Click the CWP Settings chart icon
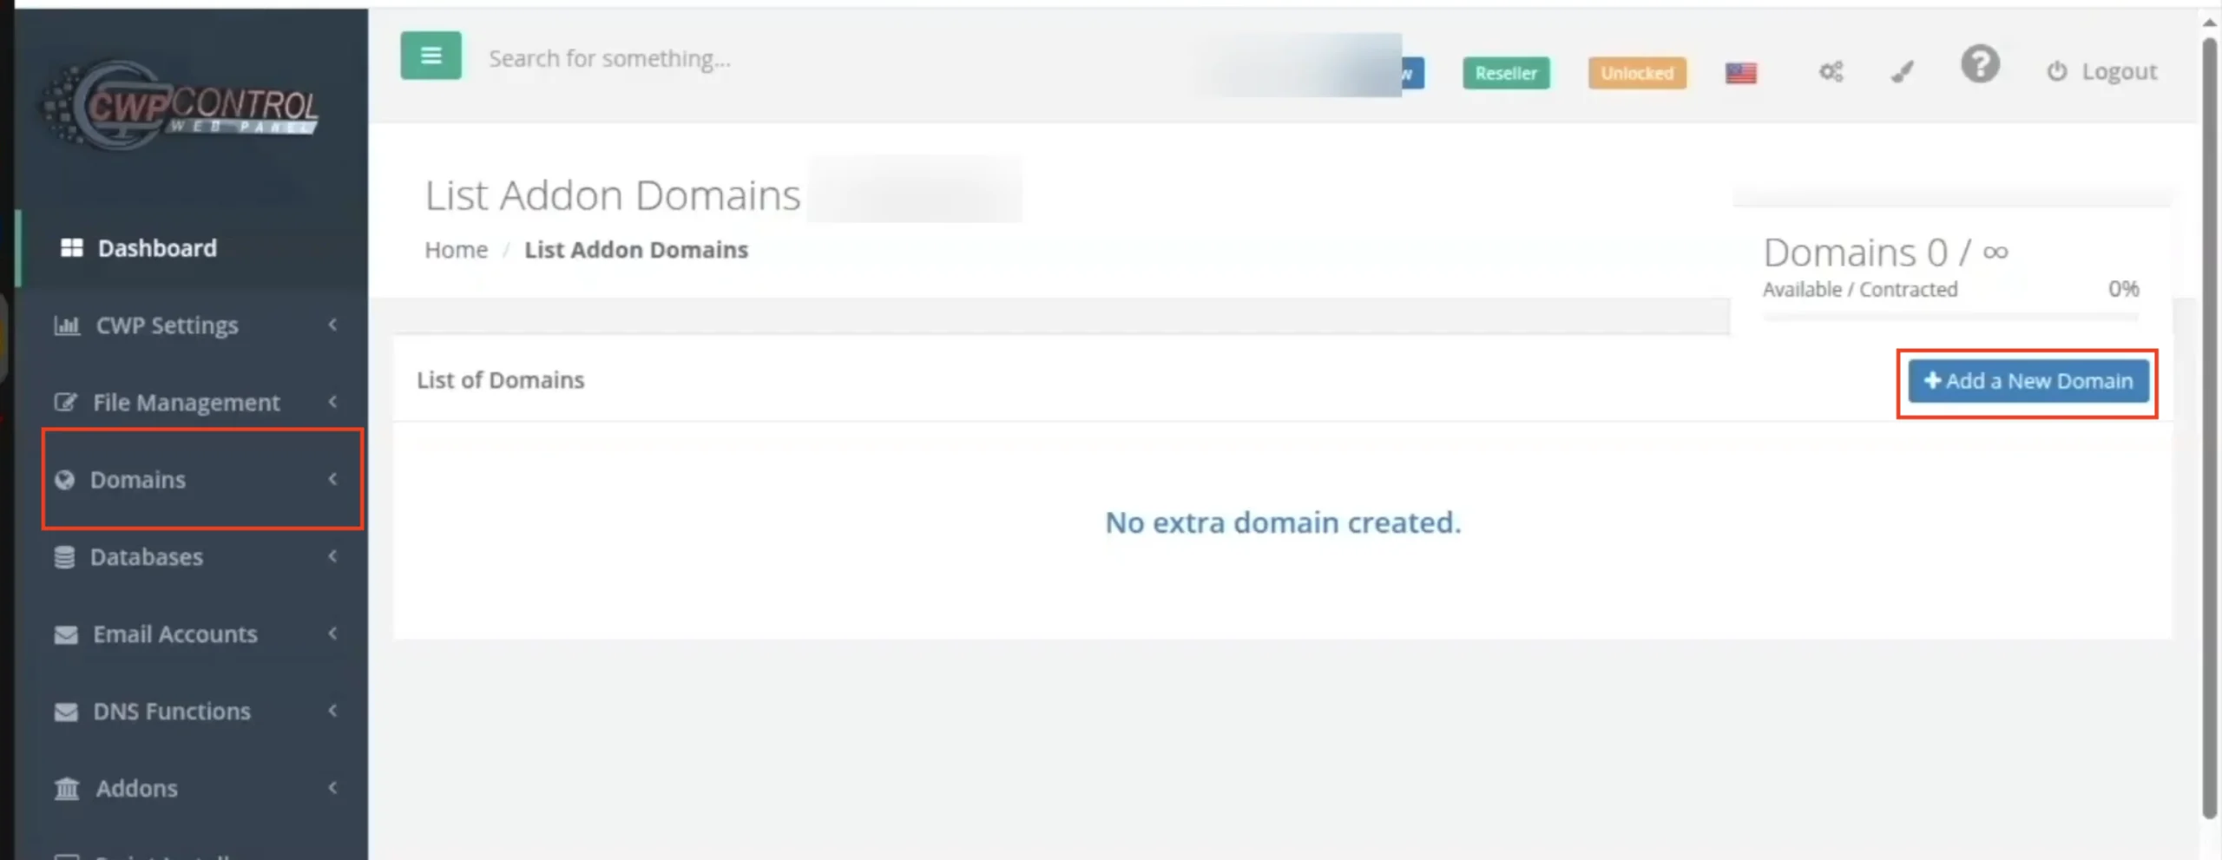 [67, 325]
